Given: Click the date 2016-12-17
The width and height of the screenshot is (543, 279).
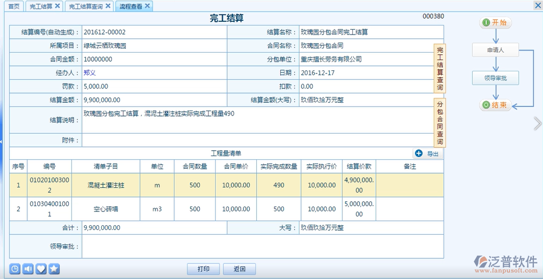Looking at the screenshot, I should click(x=318, y=73).
